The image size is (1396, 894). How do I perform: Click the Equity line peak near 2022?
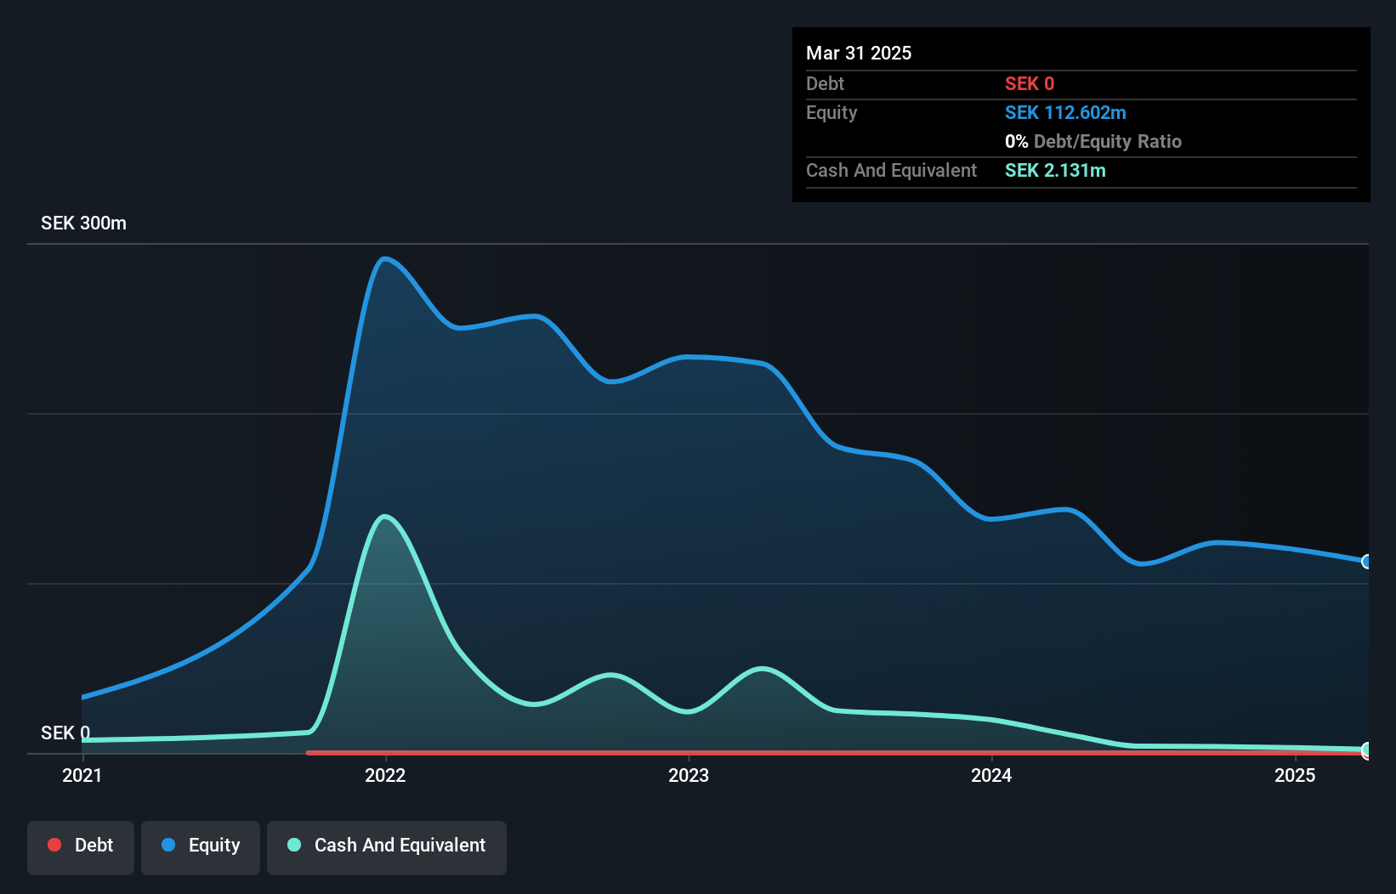point(385,258)
